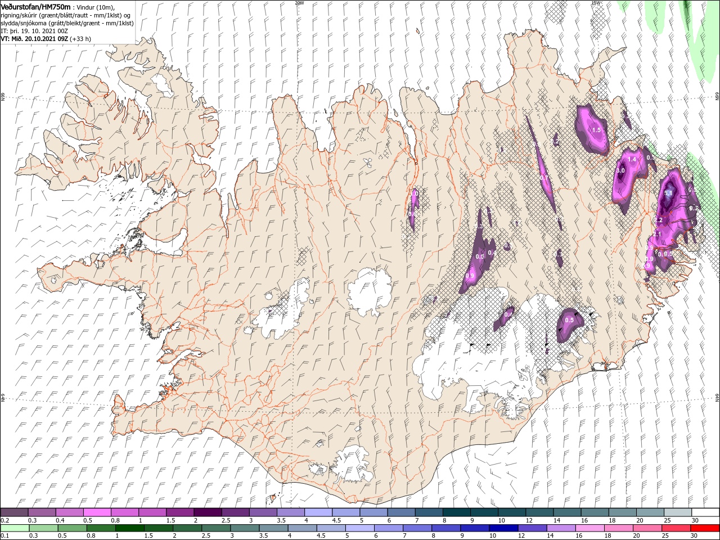Screen dimensions: 720x540
Task: Select bottom-row swatch starting at 2.5
Action: [215, 528]
